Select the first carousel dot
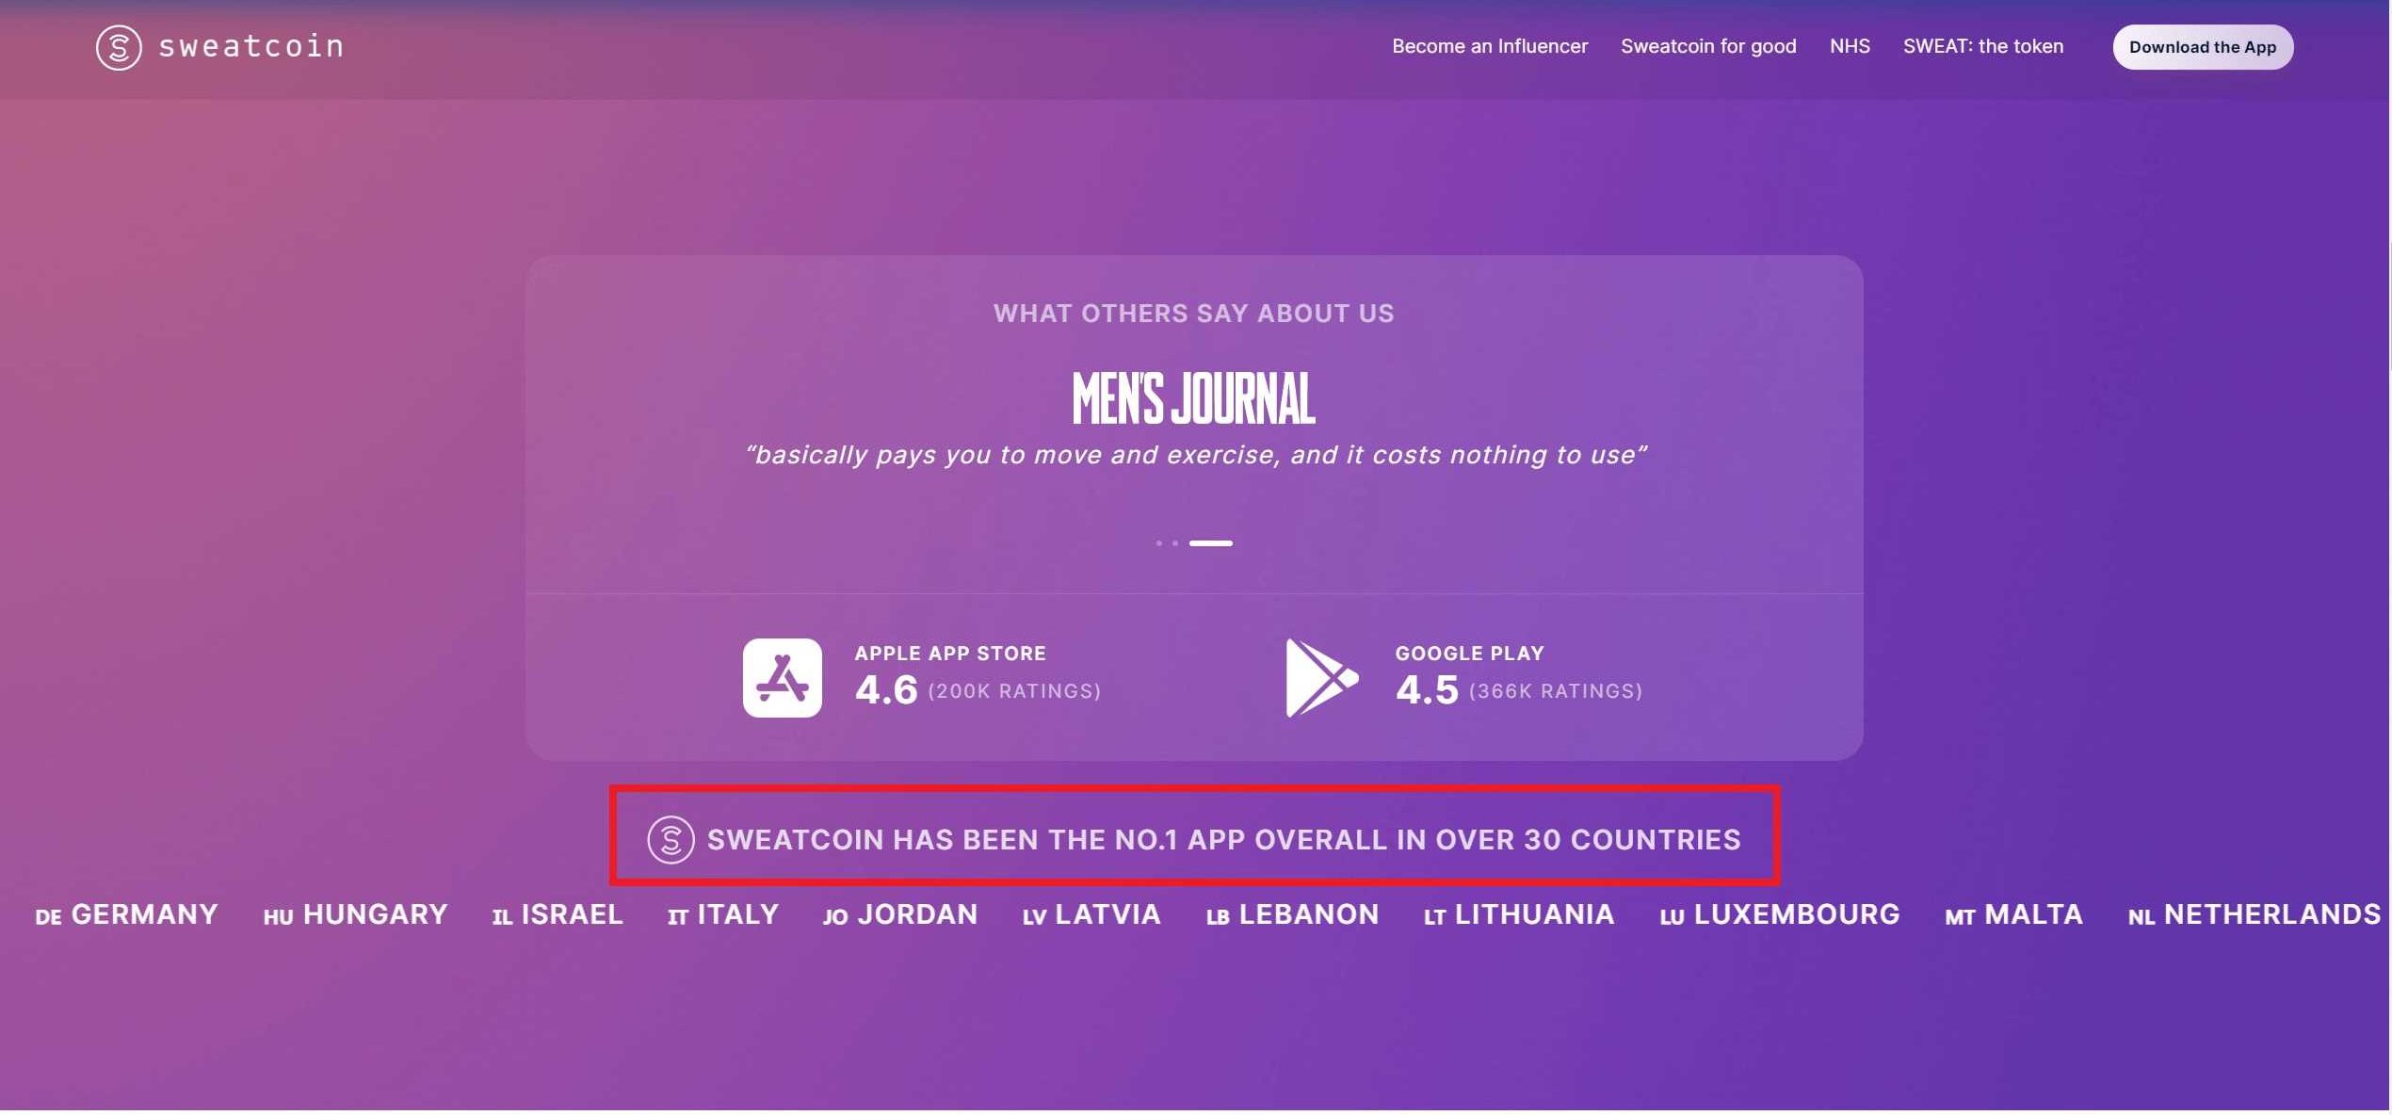The image size is (2392, 1115). coord(1158,543)
